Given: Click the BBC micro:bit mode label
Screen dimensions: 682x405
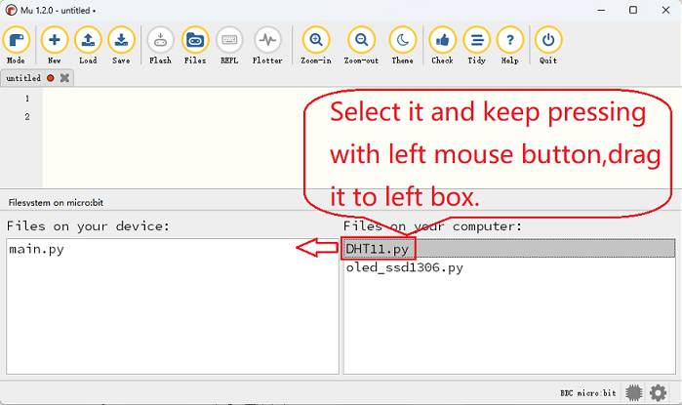Looking at the screenshot, I should [588, 393].
